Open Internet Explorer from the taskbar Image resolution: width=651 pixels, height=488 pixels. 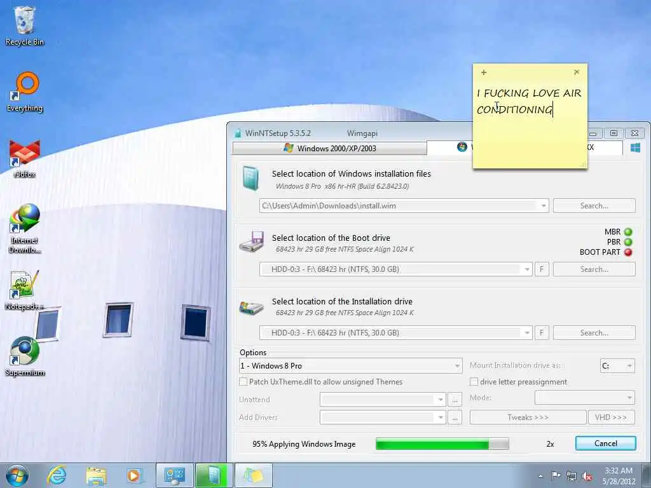pos(57,475)
